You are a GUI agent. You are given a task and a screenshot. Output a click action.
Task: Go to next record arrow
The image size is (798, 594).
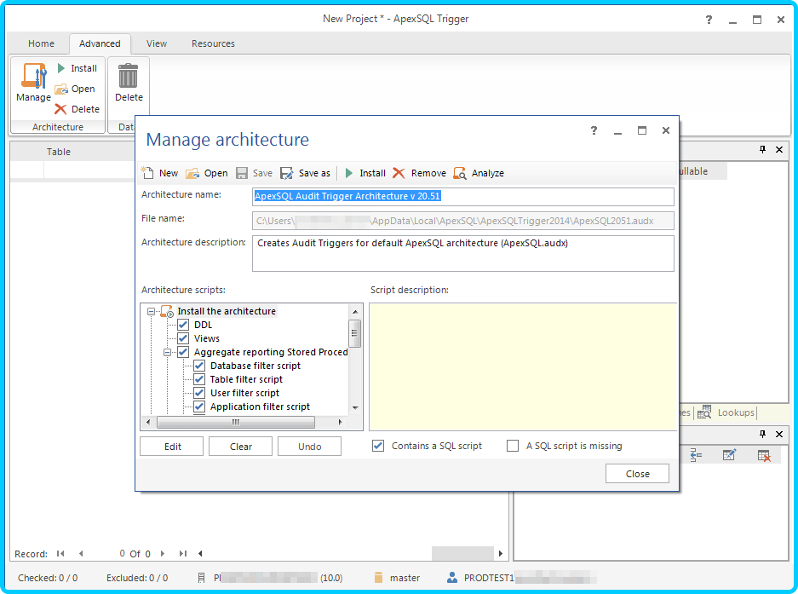pyautogui.click(x=163, y=553)
